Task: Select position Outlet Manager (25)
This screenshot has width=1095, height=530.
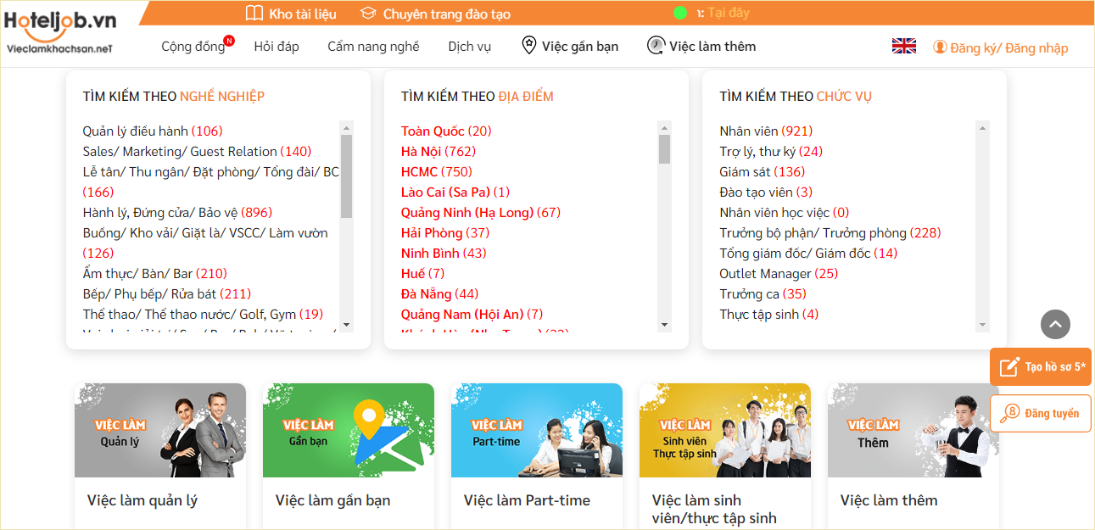Action: point(779,273)
